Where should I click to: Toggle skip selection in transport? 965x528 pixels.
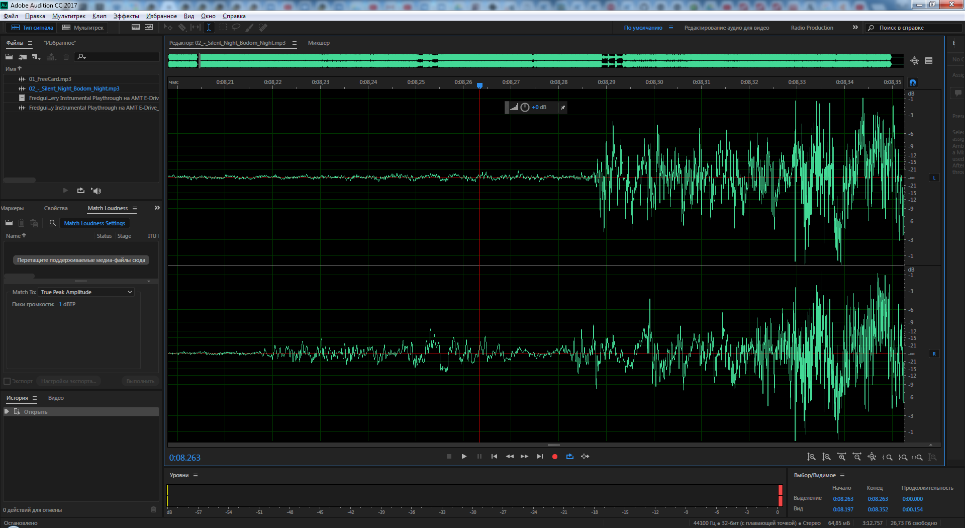[x=585, y=457]
